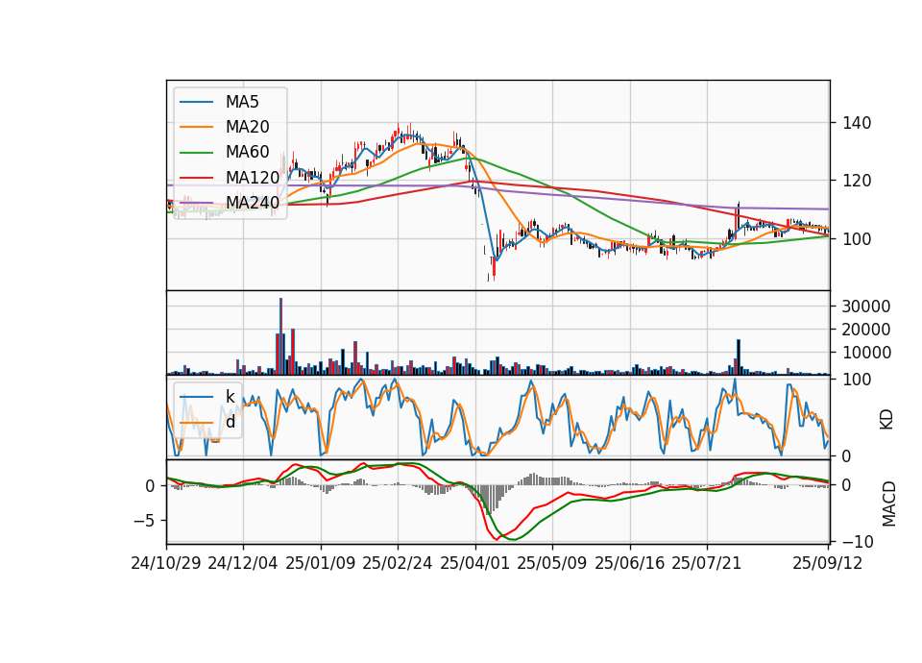Image resolution: width=922 pixels, height=663 pixels.
Task: Click the 25/01/09 date label
Action: coord(321,563)
